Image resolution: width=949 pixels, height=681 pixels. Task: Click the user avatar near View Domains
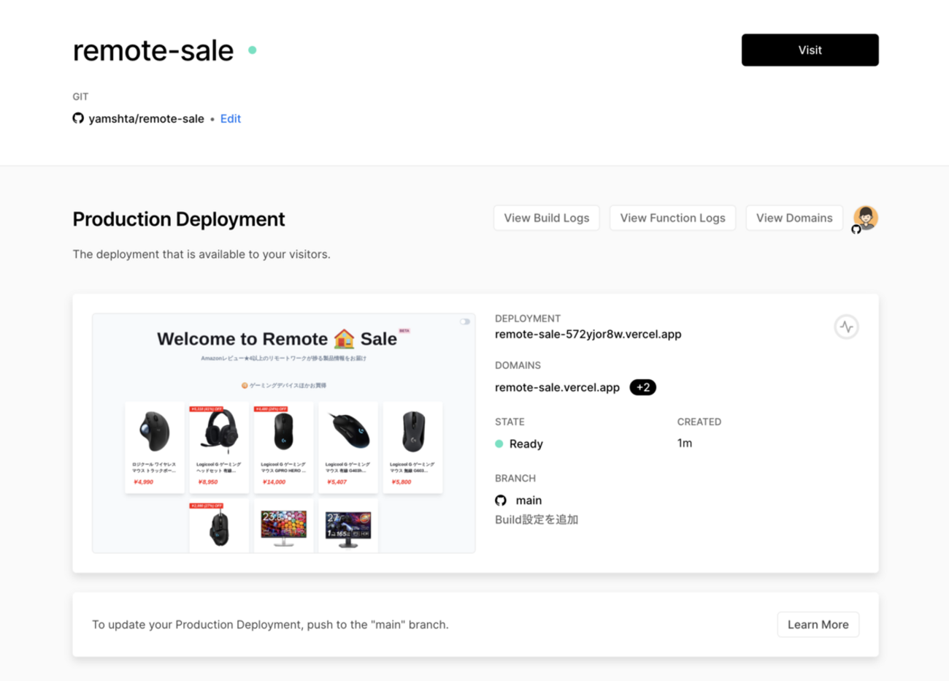tap(866, 217)
